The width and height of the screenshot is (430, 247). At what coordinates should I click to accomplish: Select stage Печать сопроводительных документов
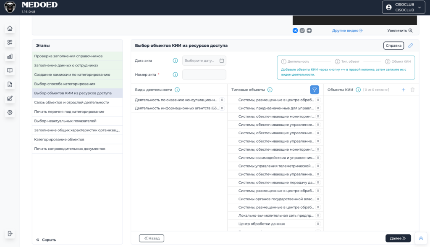77,149
